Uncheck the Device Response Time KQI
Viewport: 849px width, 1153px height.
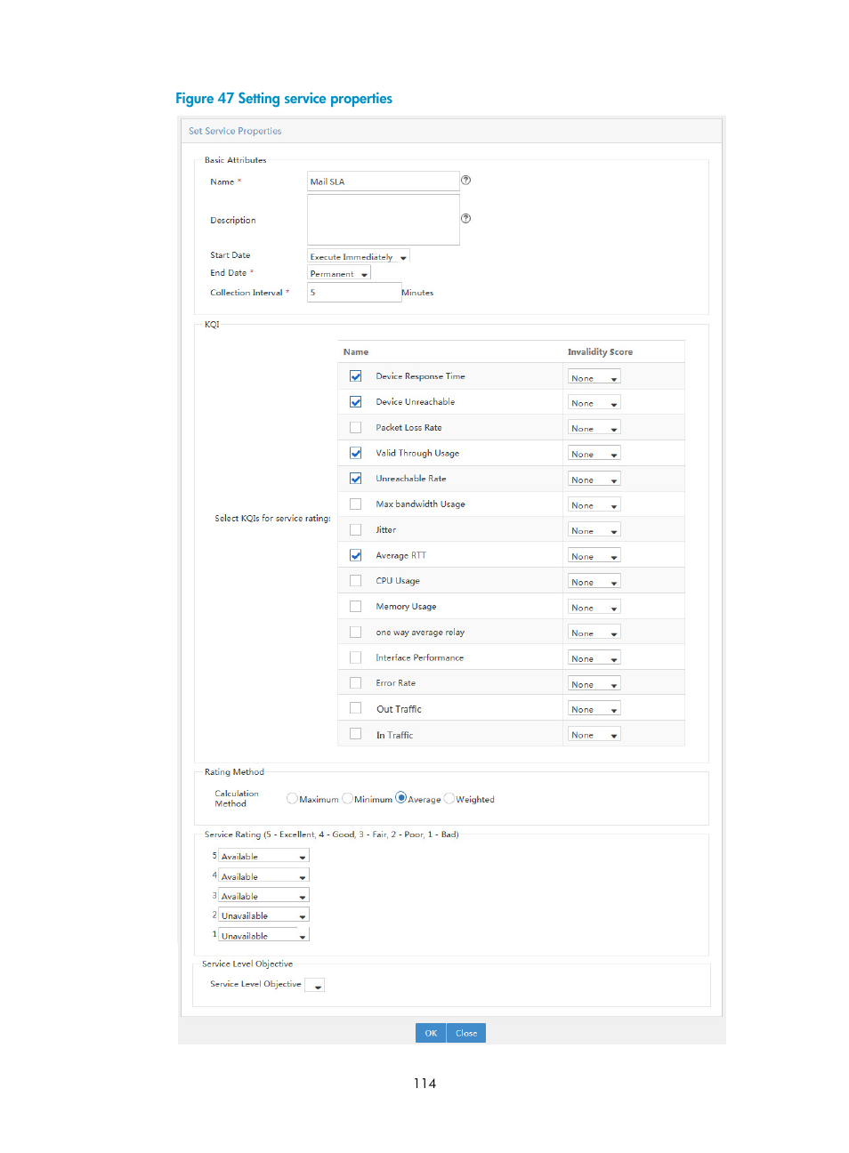[x=356, y=376]
